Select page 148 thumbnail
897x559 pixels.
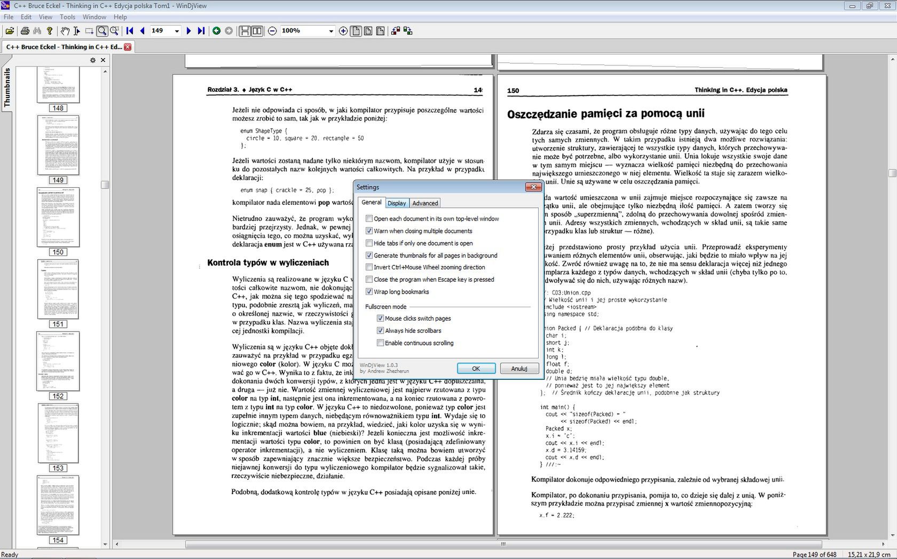[x=58, y=85]
